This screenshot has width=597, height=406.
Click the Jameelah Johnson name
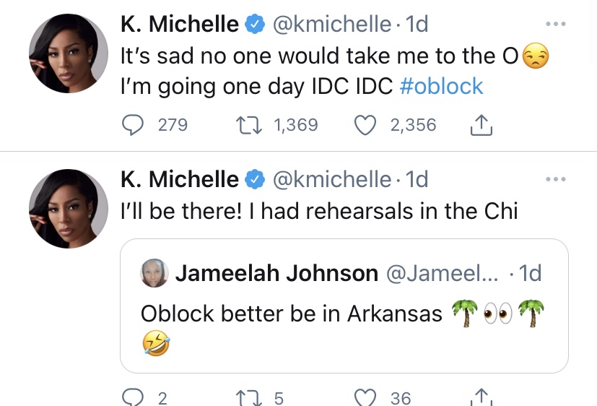point(276,273)
